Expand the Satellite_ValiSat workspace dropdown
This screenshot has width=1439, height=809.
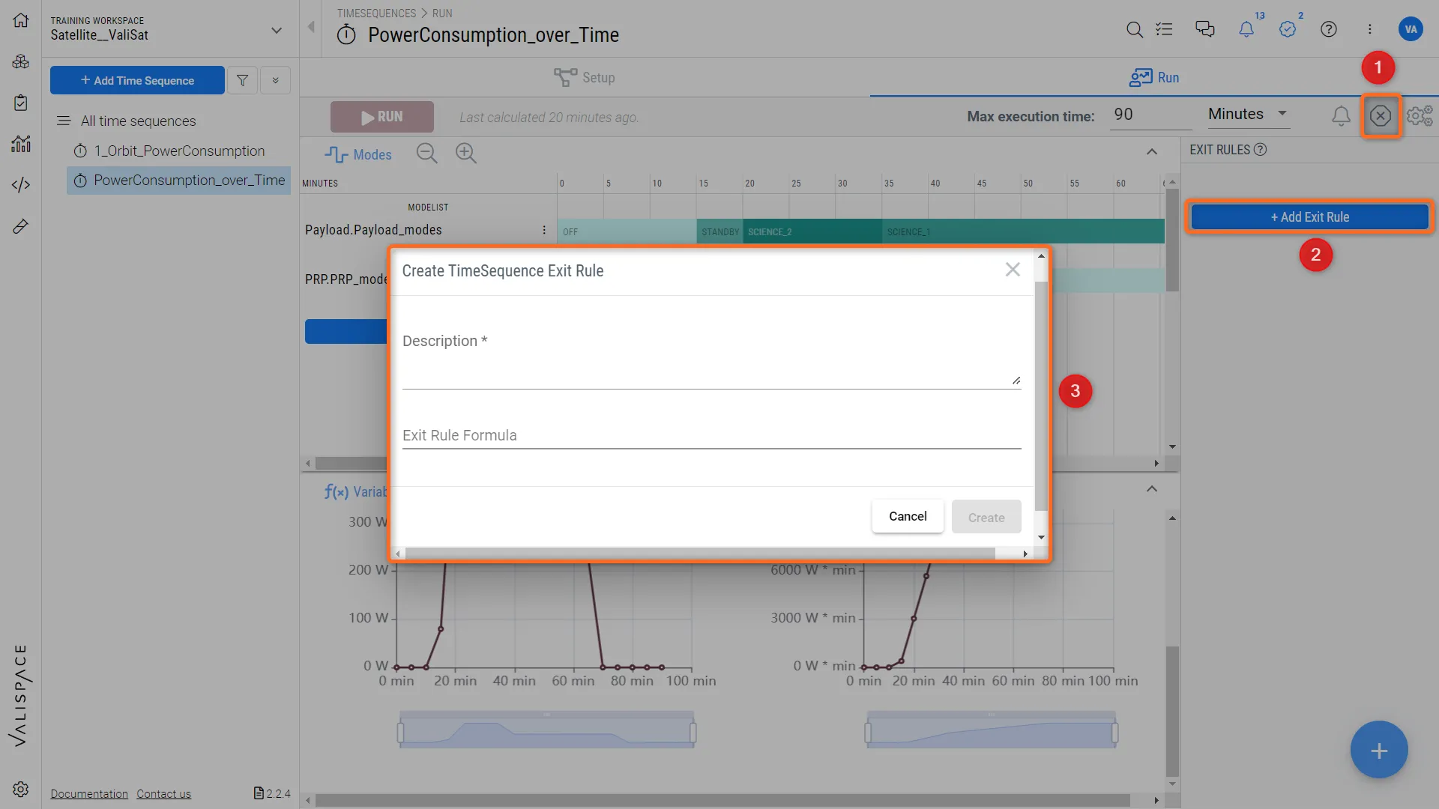point(277,30)
